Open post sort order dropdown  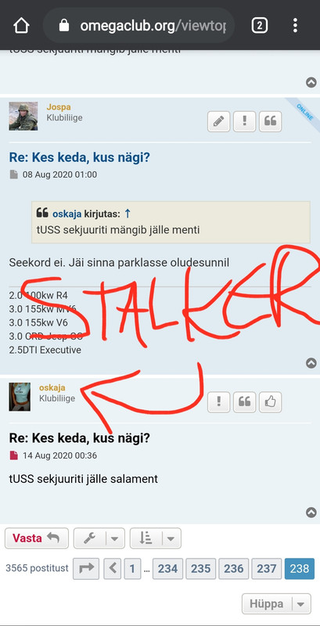(156, 538)
